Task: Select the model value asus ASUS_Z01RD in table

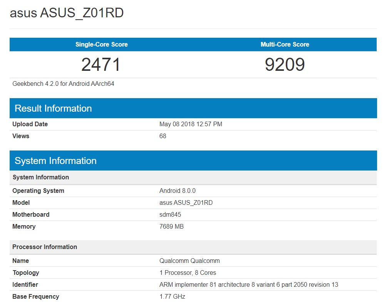Action: [186, 203]
